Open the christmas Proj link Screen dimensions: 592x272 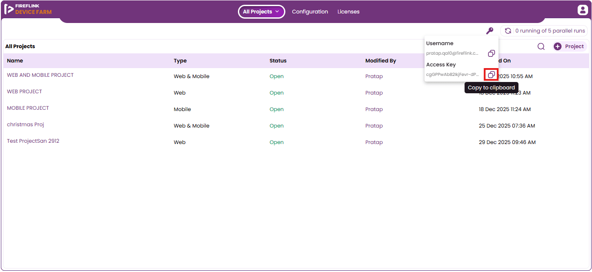(x=26, y=125)
